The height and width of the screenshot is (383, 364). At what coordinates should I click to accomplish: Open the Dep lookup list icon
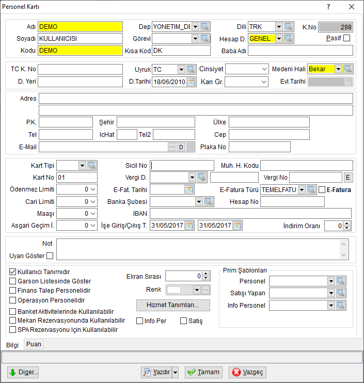(x=205, y=27)
